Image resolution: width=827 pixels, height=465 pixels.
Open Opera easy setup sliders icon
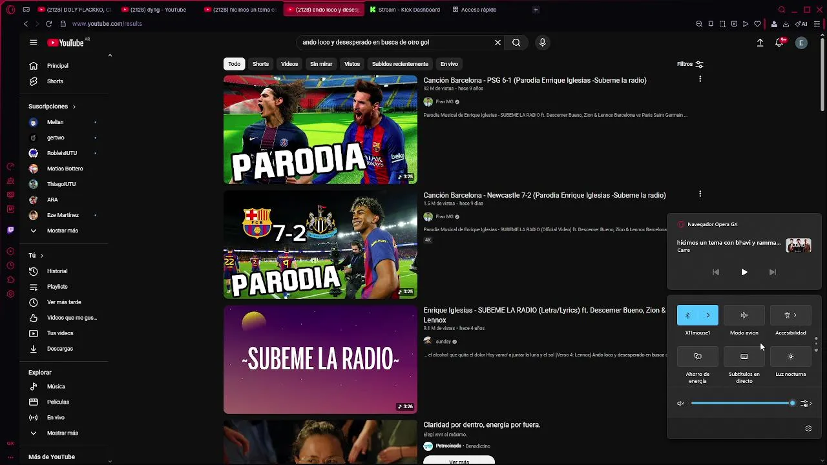tap(817, 24)
